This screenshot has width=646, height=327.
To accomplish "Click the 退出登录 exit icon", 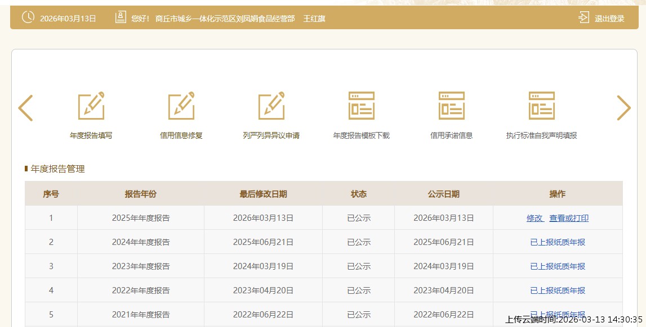I will (x=583, y=17).
